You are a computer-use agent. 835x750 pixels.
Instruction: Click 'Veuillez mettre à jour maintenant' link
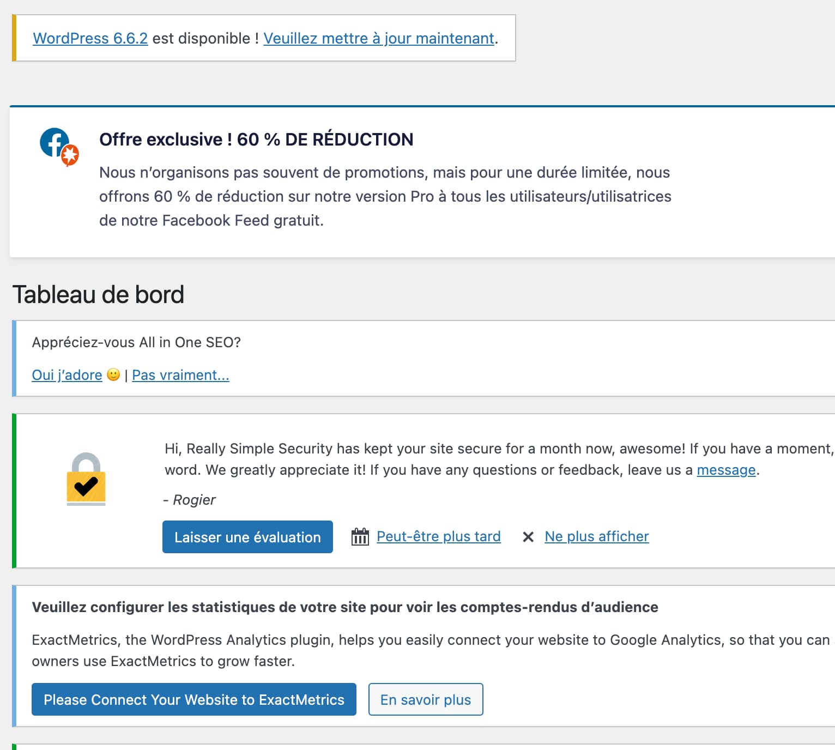tap(379, 38)
